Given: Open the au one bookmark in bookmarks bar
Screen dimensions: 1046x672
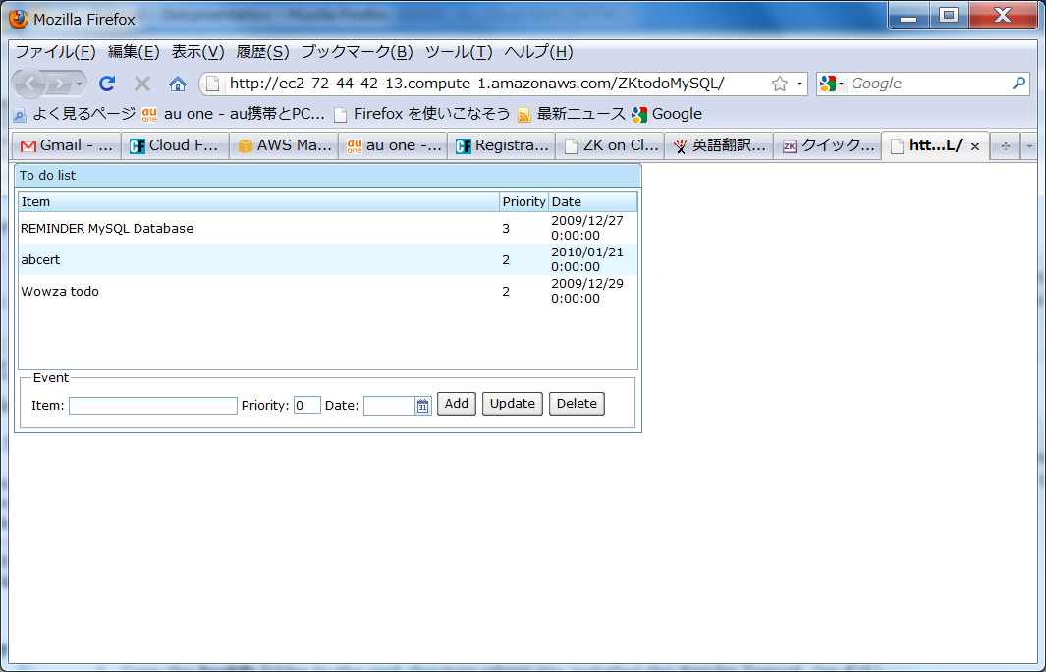Looking at the screenshot, I should point(233,114).
